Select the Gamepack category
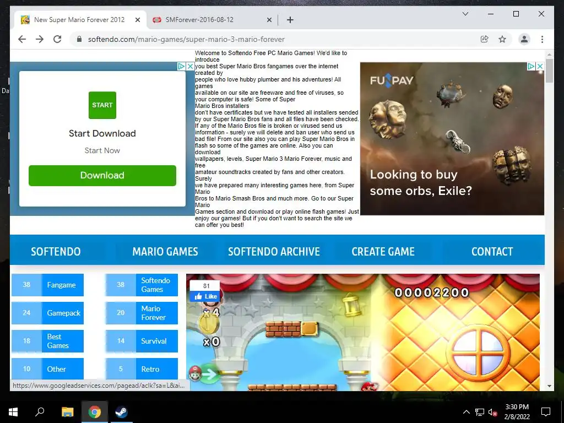The height and width of the screenshot is (423, 564). pos(47,313)
